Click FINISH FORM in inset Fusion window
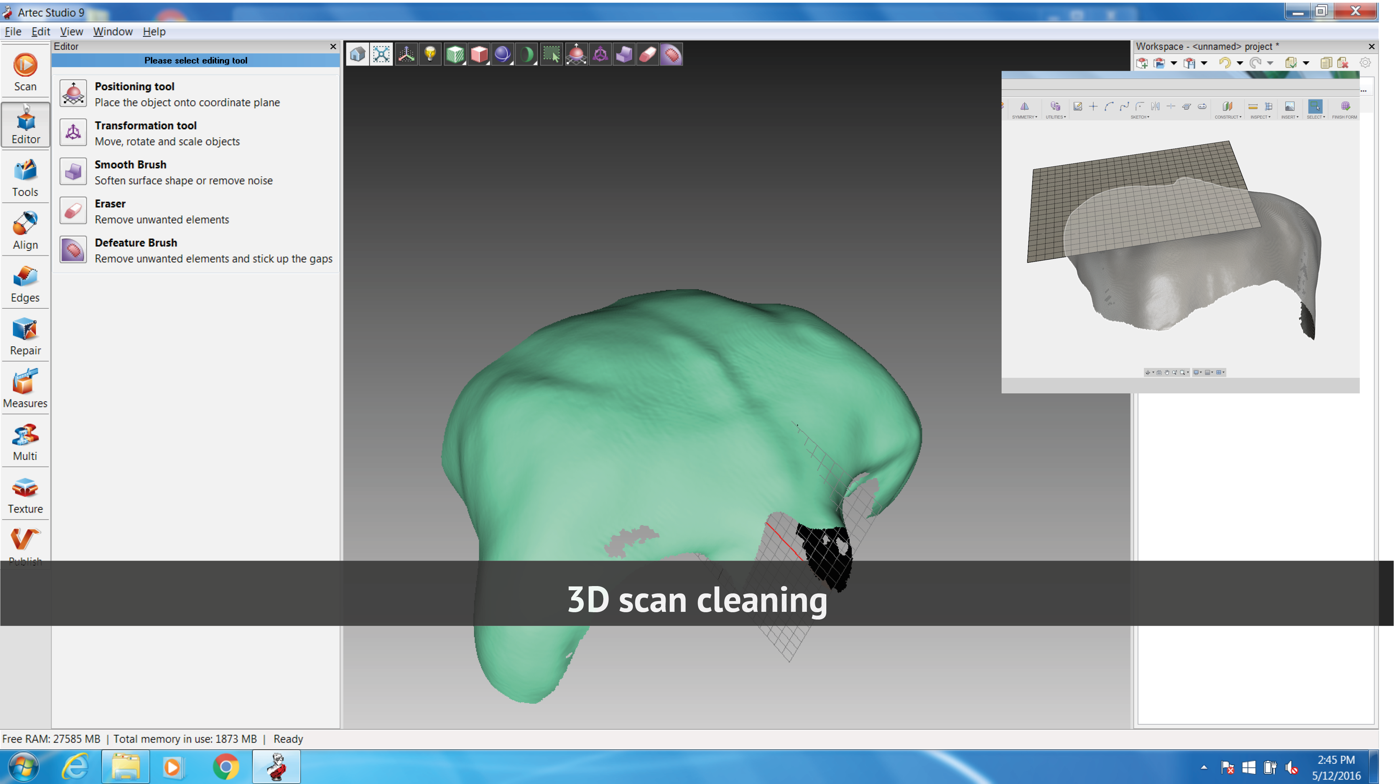The height and width of the screenshot is (784, 1394). click(1345, 110)
